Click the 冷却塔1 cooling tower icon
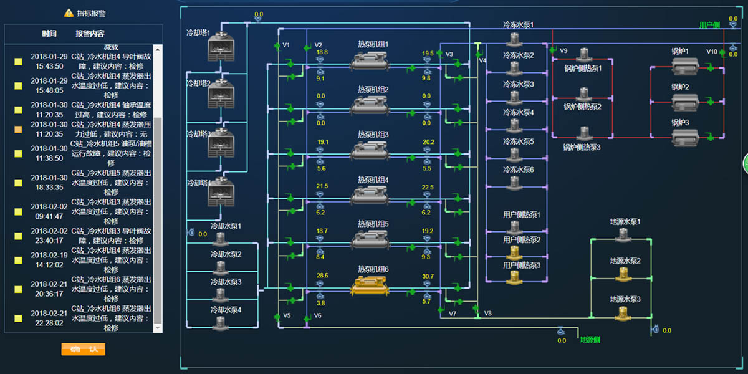The width and height of the screenshot is (748, 374). point(219,42)
